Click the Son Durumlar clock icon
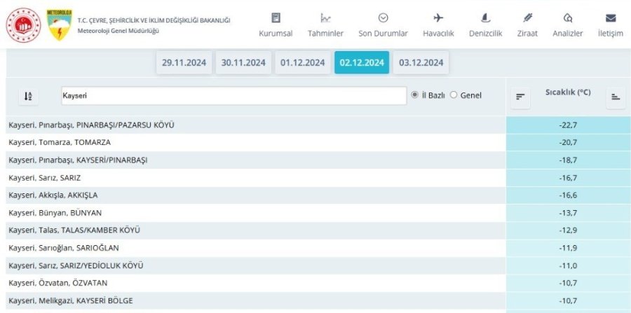The width and height of the screenshot is (631, 313). [383, 18]
